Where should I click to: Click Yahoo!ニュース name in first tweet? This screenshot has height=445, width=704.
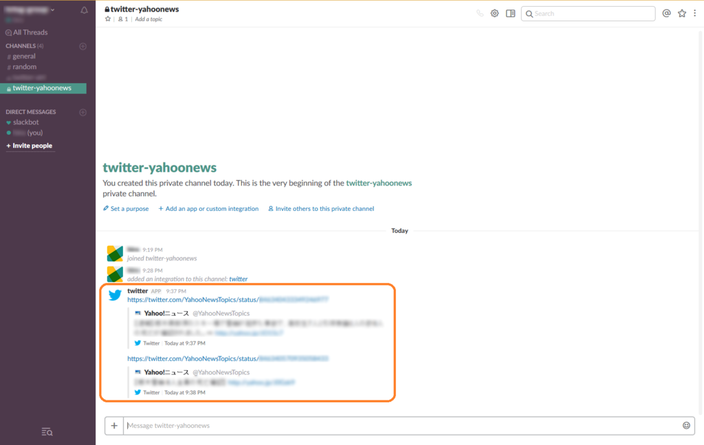[166, 313]
